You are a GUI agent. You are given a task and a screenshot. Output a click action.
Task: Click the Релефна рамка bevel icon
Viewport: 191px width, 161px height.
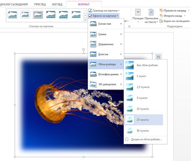(x=93, y=74)
